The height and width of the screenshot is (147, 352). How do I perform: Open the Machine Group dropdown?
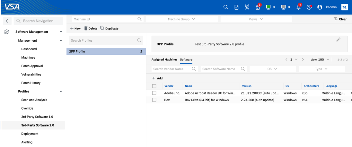point(182,19)
